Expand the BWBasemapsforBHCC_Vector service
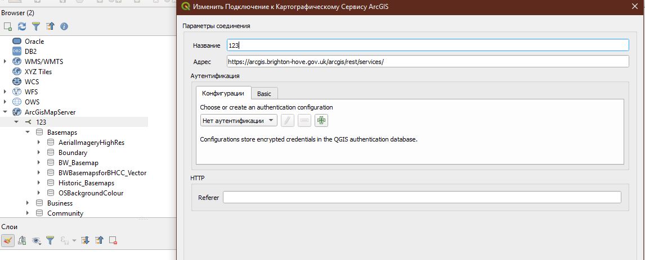645x260 pixels. [x=39, y=172]
